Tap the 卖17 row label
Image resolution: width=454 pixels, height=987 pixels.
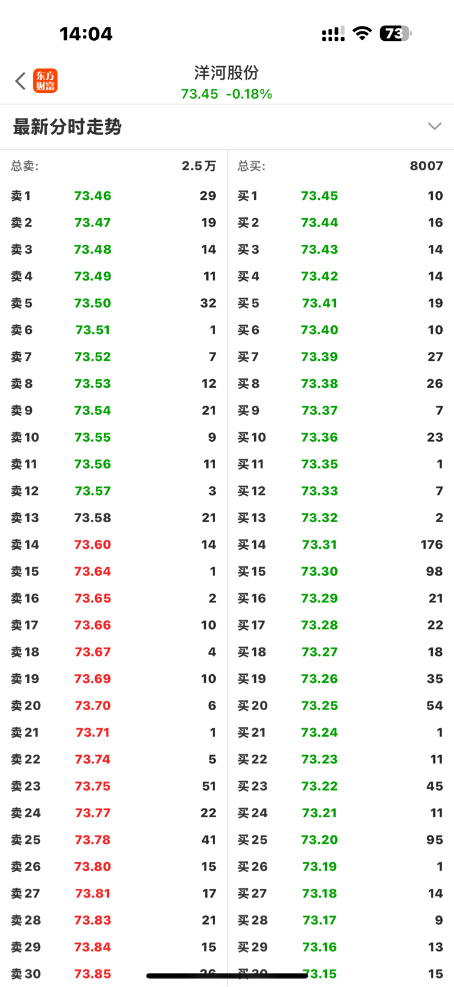coord(25,625)
